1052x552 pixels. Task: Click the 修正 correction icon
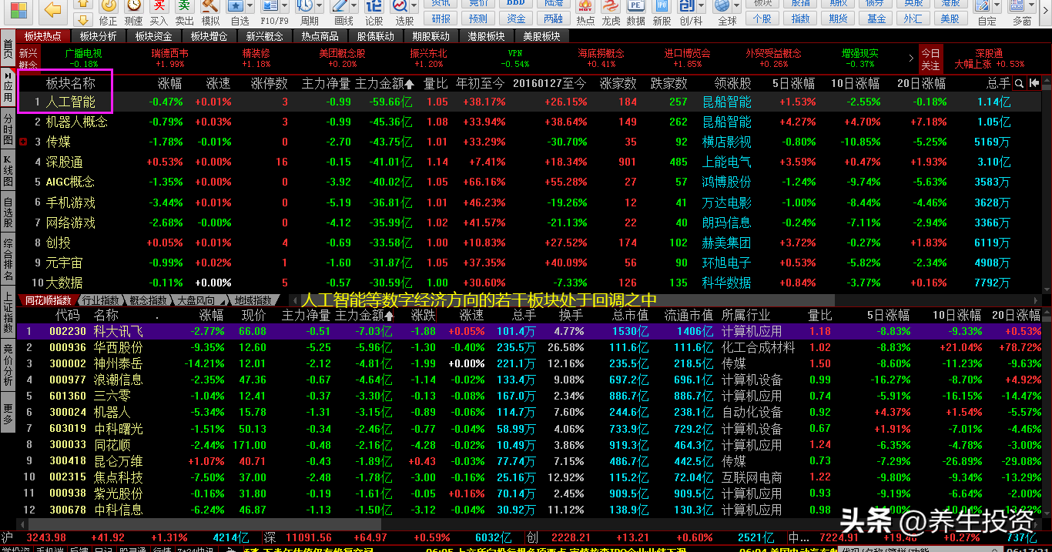click(109, 6)
